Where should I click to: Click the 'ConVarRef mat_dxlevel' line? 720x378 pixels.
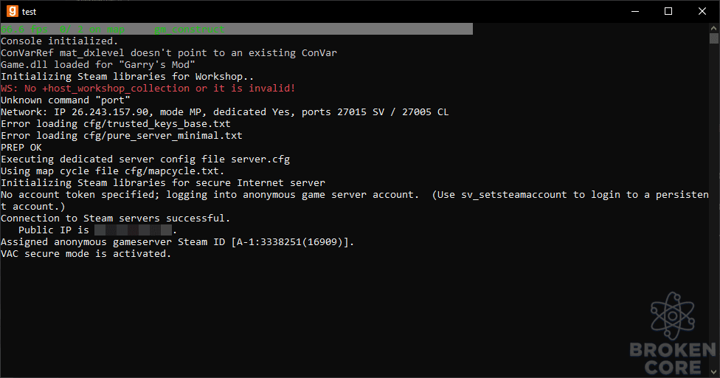[168, 53]
